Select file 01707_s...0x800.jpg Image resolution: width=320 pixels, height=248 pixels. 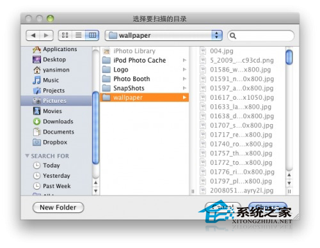pos(241,125)
